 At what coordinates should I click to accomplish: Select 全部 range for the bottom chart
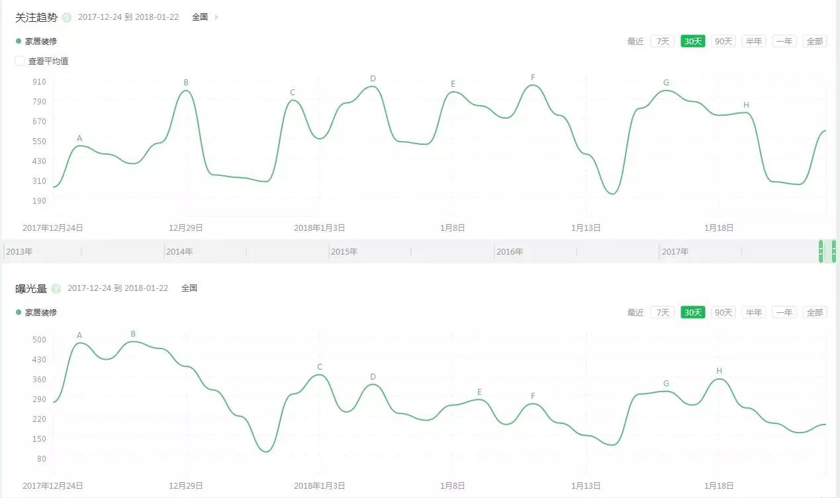(x=814, y=312)
